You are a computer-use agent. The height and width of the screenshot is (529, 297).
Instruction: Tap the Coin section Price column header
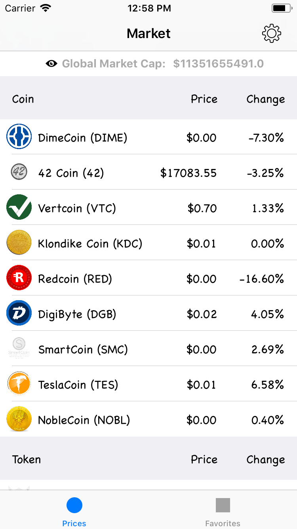pyautogui.click(x=204, y=99)
